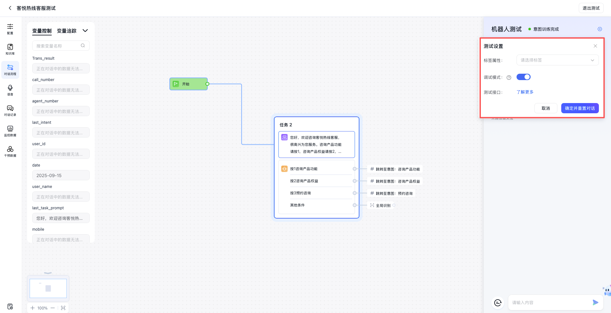Click the zoom out minus control
The width and height of the screenshot is (611, 313).
pos(53,308)
